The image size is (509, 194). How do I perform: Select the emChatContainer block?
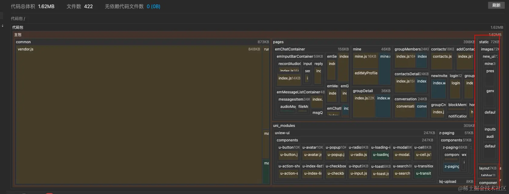coord(311,49)
